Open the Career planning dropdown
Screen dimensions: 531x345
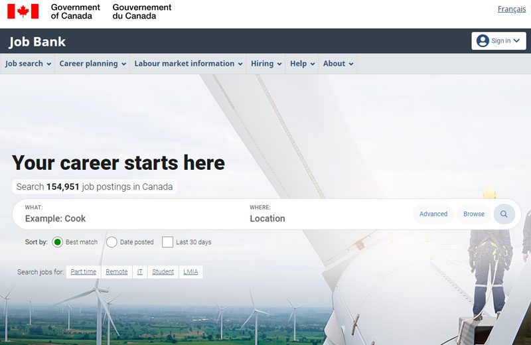93,64
